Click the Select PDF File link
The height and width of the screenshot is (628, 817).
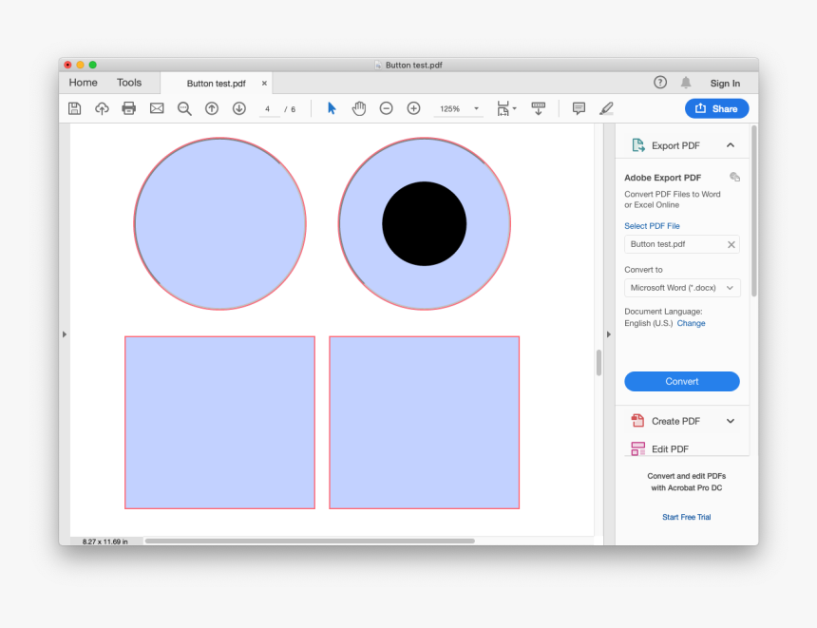point(652,226)
